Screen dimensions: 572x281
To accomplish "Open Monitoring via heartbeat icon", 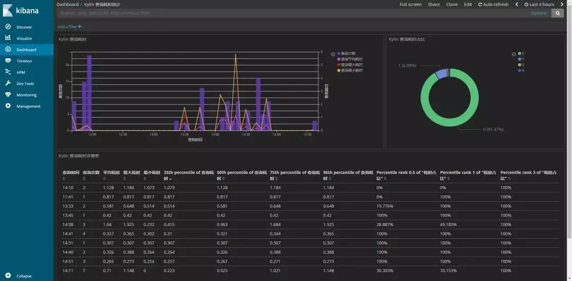I will [x=8, y=95].
